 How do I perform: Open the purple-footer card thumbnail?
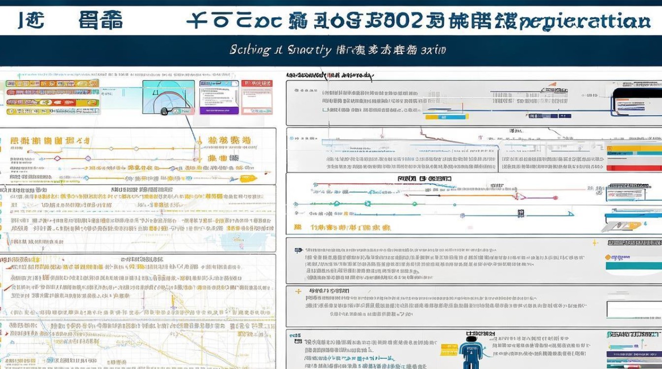[219, 97]
